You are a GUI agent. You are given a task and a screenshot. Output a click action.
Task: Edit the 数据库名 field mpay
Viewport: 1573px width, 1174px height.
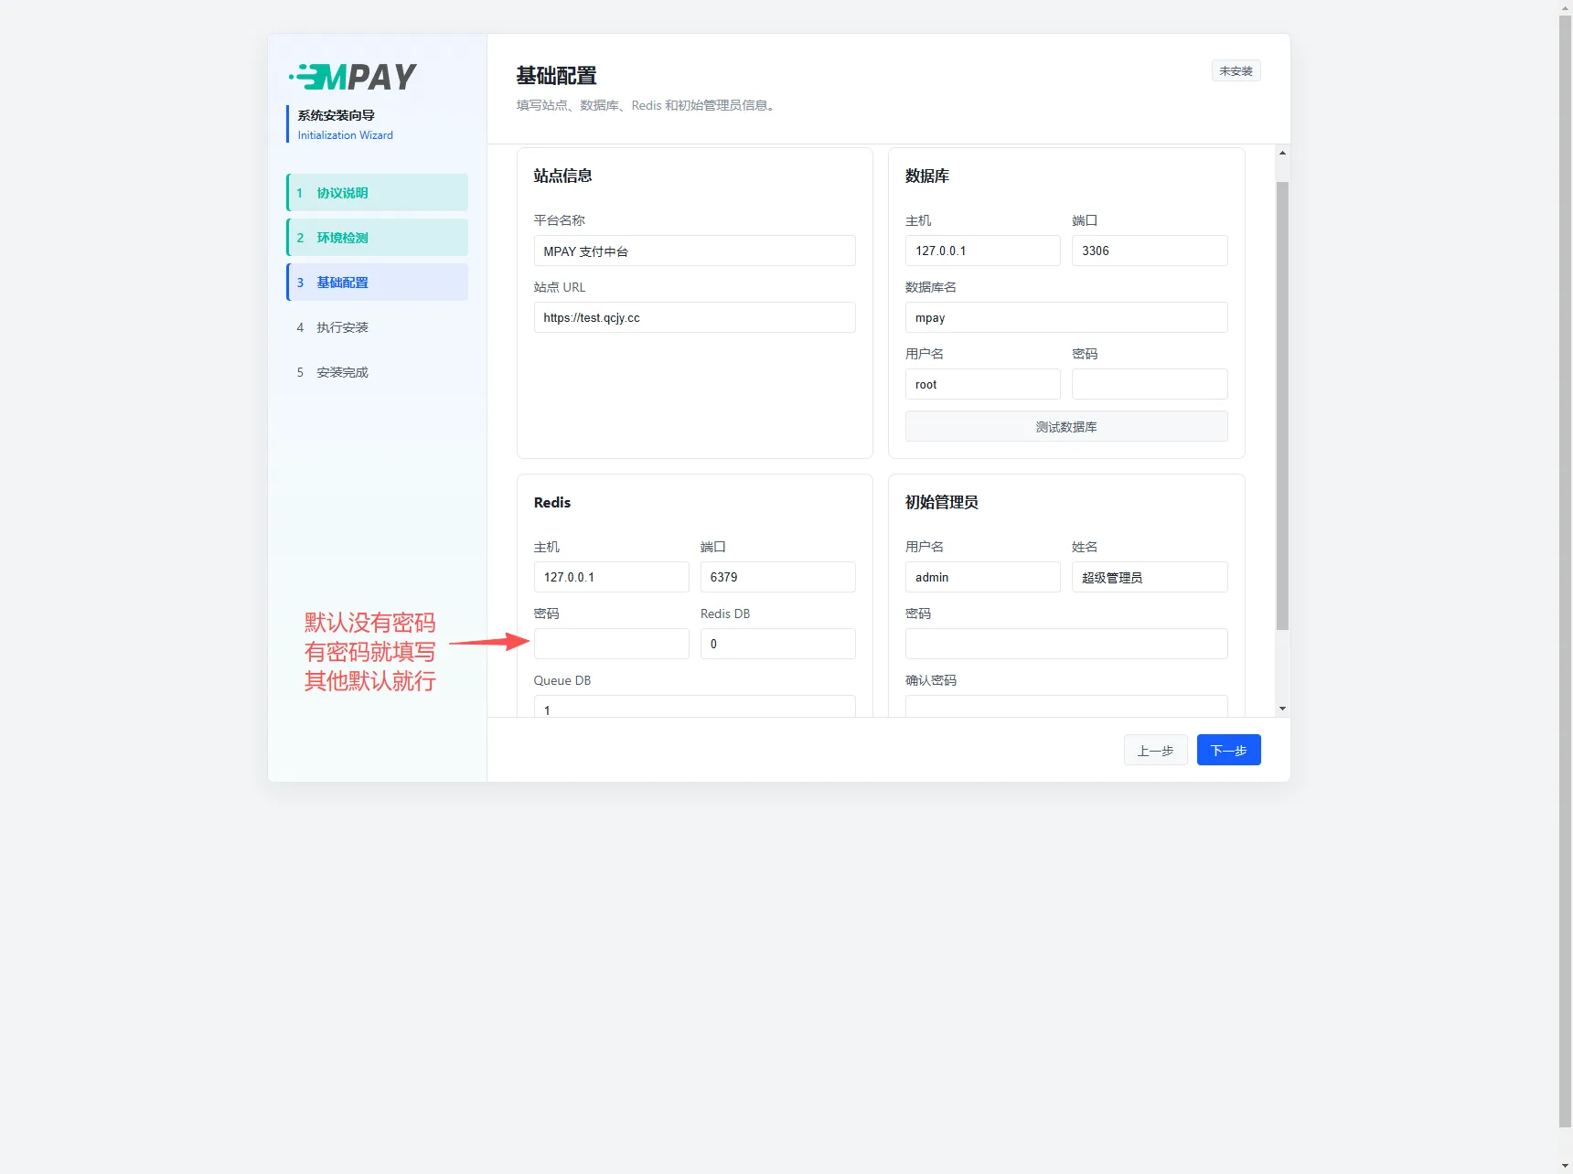(x=1066, y=317)
